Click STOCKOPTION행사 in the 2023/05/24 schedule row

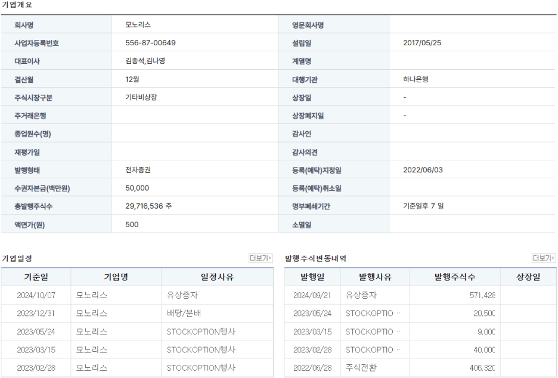pos(201,331)
